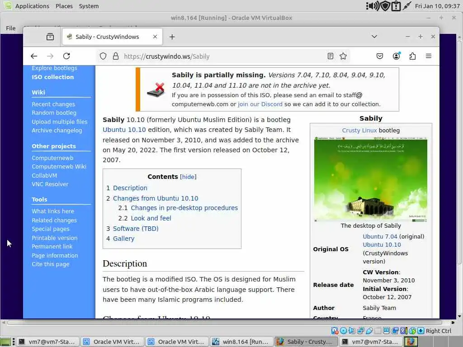Click the VirtualBox keyboard capture arrow icon
Viewport: 463px width, 347px height.
pos(421,331)
